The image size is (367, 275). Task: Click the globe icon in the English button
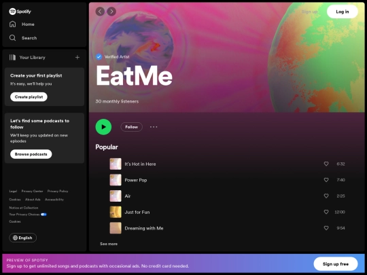pos(15,238)
